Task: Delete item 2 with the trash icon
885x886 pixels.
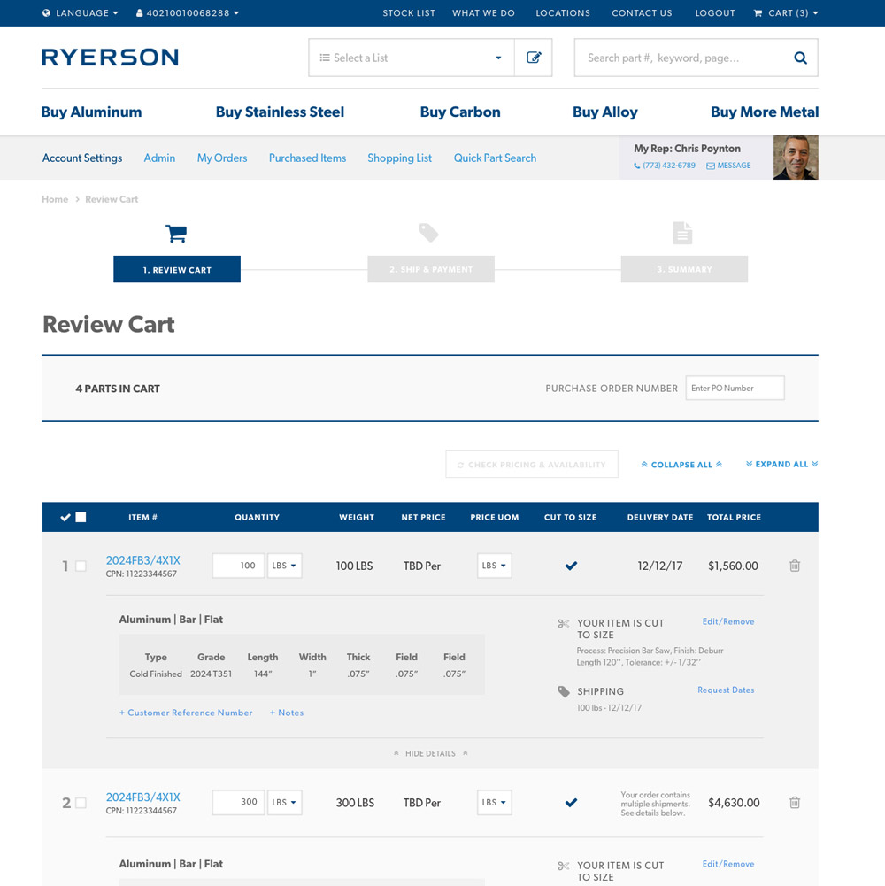Action: [x=795, y=803]
